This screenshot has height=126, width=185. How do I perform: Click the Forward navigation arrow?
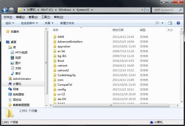coord(11,10)
